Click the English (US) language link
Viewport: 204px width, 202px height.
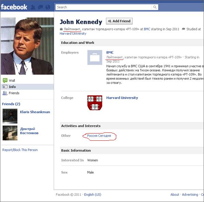[92, 195]
